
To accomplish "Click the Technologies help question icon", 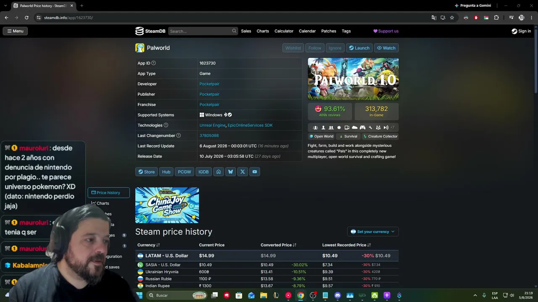I will coord(166,125).
